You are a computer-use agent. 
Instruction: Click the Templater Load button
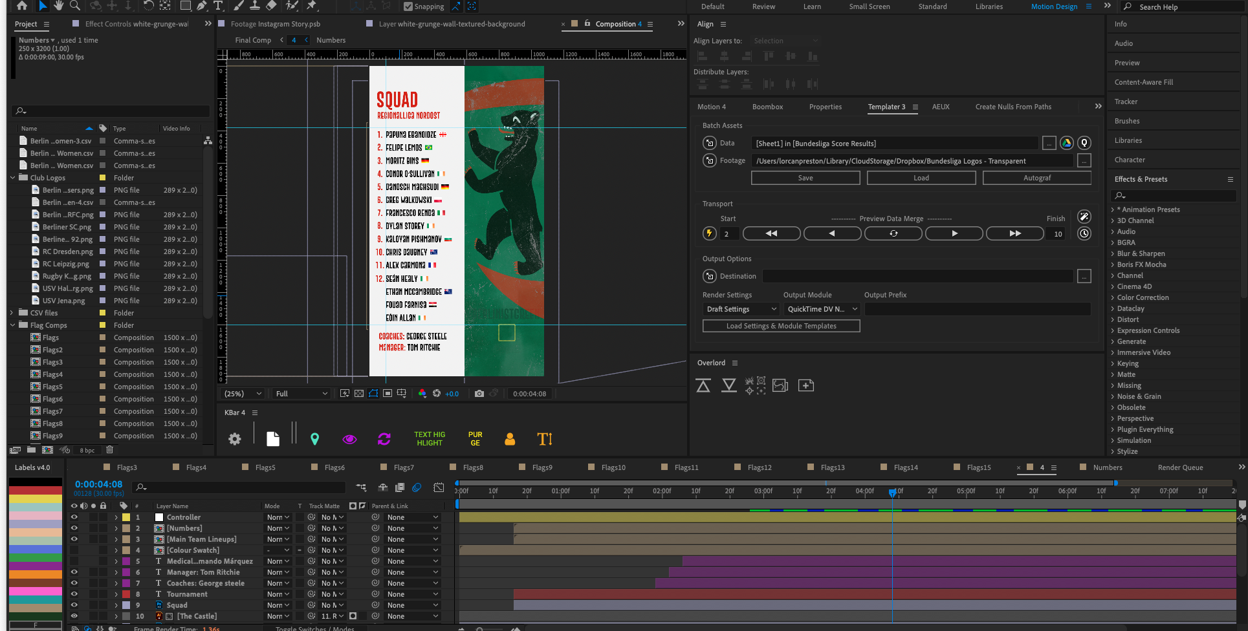[921, 178]
